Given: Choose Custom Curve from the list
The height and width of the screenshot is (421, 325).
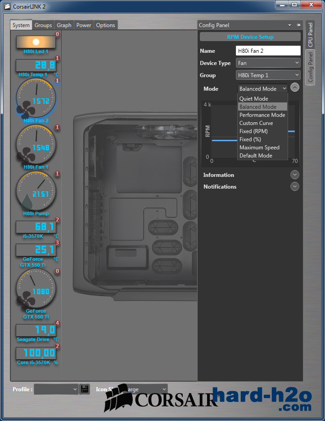Looking at the screenshot, I should click(262, 123).
